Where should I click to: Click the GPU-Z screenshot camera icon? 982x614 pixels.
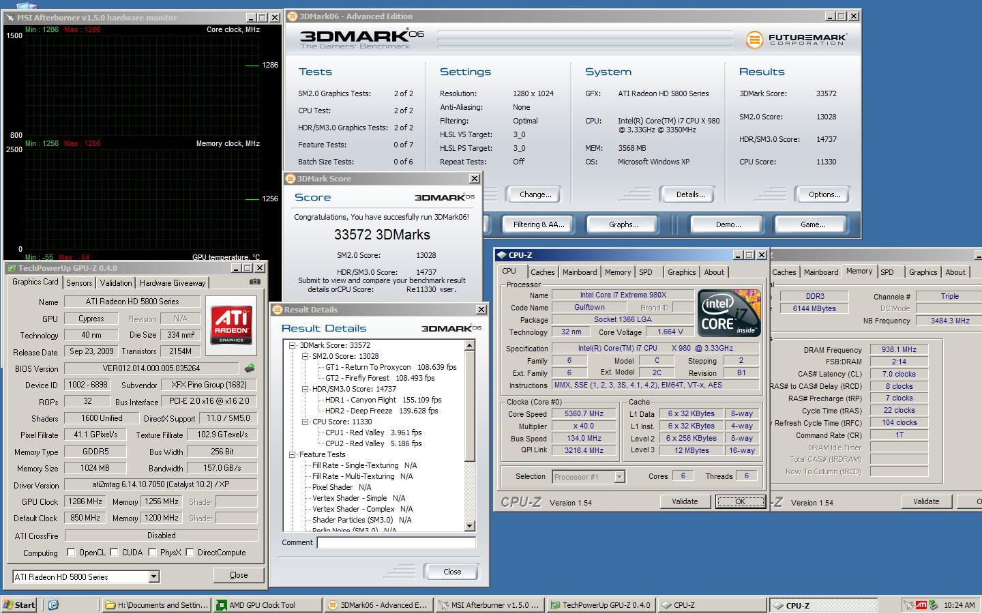coord(254,282)
